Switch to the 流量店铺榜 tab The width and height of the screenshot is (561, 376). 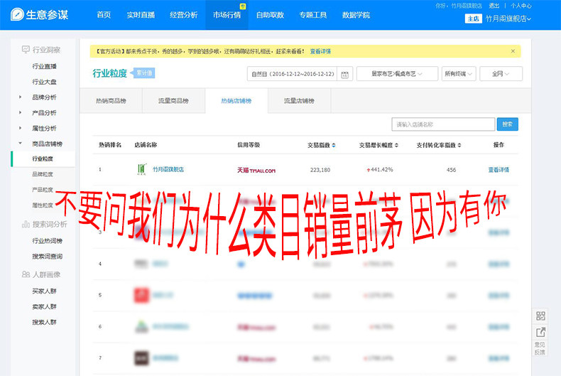pyautogui.click(x=299, y=101)
